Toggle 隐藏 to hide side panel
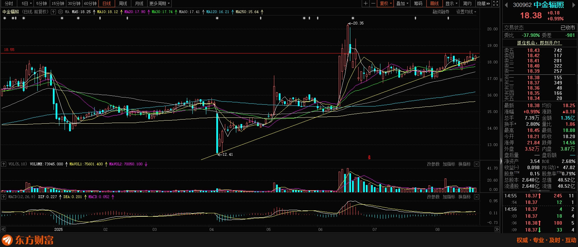The image size is (578, 247). (483, 3)
